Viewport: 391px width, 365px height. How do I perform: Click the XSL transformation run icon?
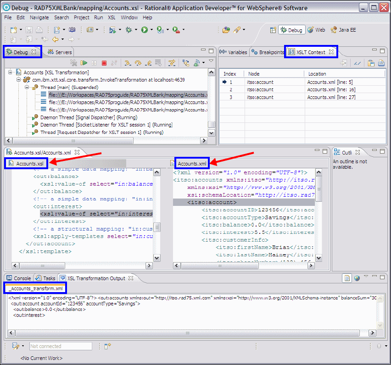pos(112,30)
